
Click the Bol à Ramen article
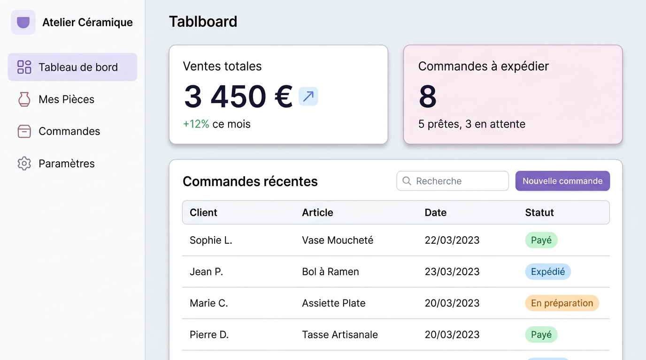(x=331, y=271)
